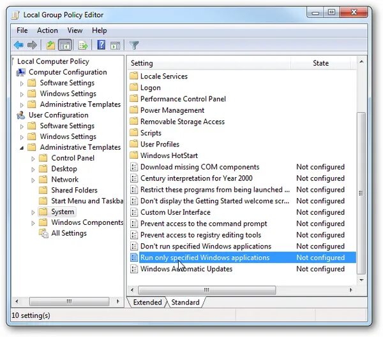Expand Administrative Templates under Computer Configuration

coord(22,105)
